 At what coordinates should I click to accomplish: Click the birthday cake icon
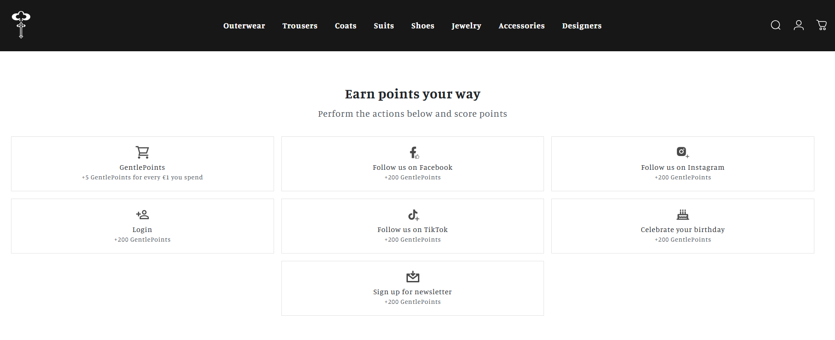point(683,215)
